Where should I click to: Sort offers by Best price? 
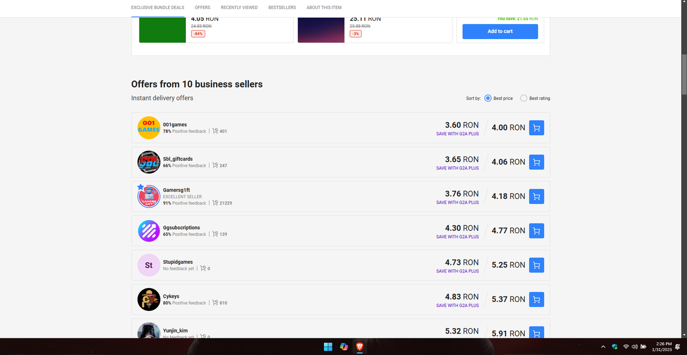[x=488, y=98]
